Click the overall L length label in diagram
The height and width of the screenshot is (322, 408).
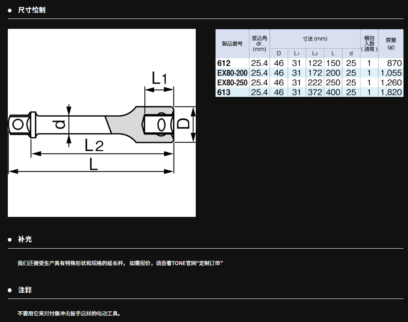coord(94,164)
